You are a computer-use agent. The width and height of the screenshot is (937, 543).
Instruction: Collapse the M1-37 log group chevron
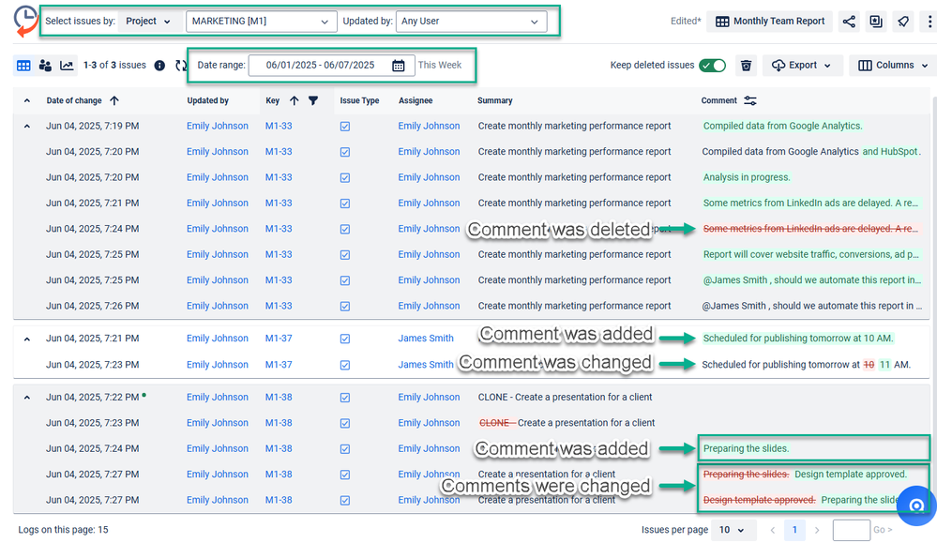point(25,338)
